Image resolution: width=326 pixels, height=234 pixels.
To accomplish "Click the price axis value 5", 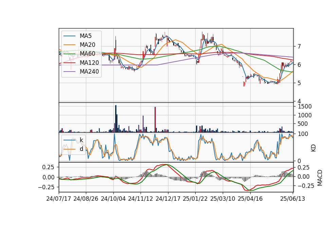I will click(299, 83).
